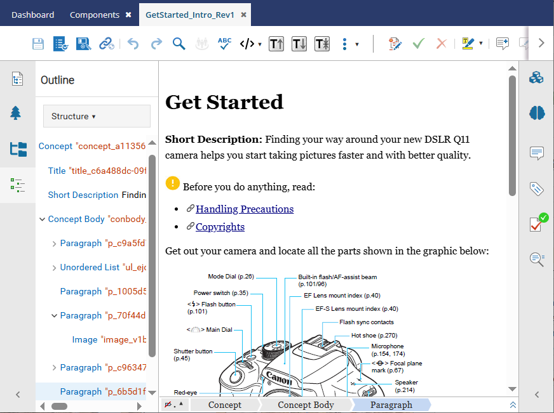This screenshot has width=554, height=413.
Task: Click the T with down arrow icon
Action: pos(299,44)
